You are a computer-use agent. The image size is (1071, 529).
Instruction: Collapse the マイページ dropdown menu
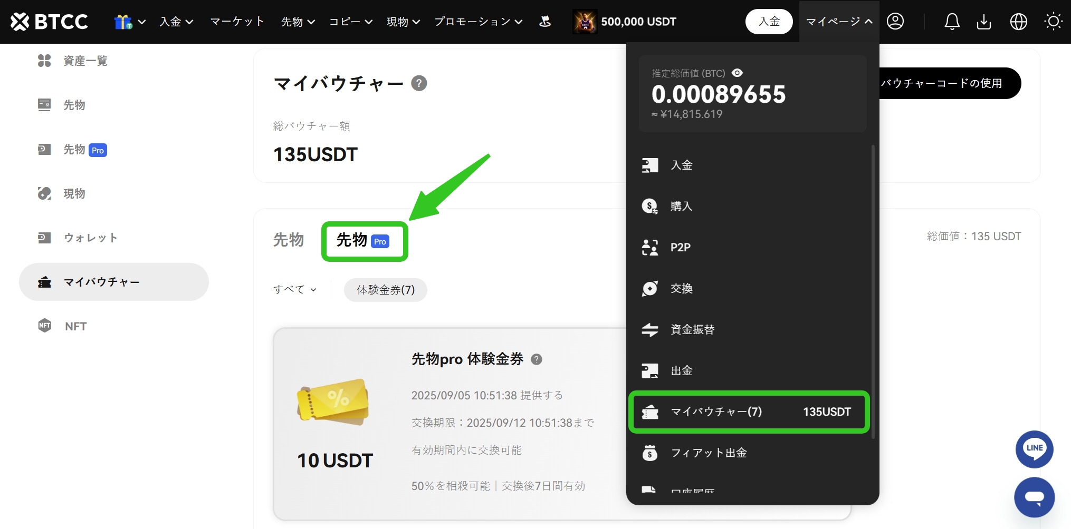tap(839, 22)
